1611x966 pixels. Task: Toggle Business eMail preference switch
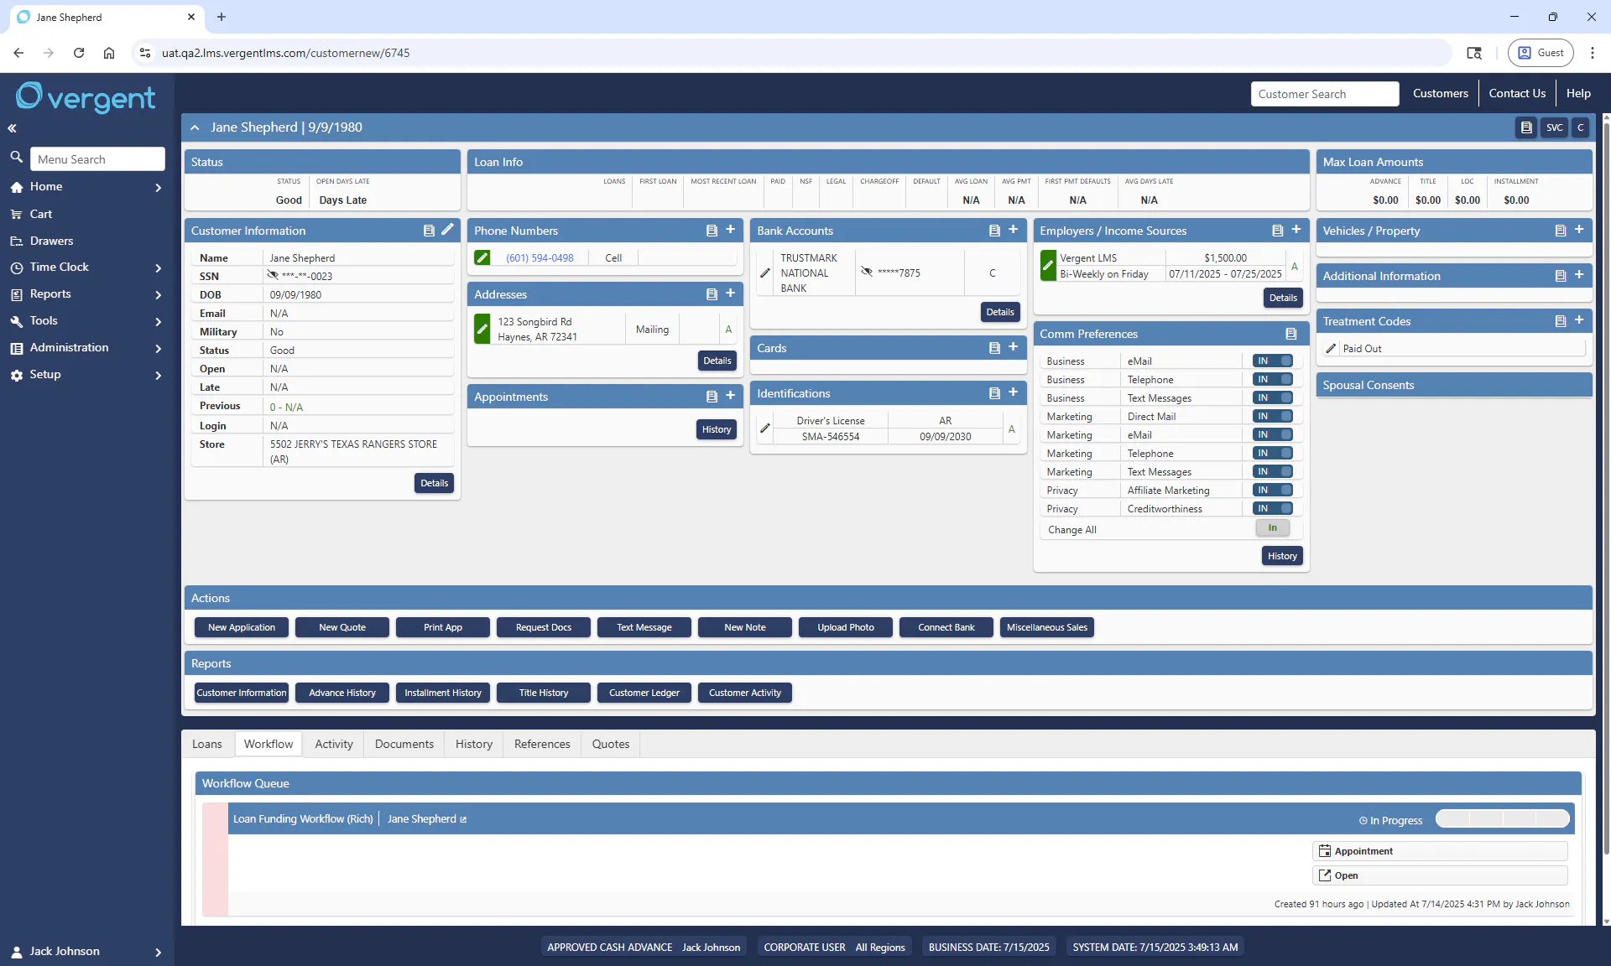tap(1273, 361)
